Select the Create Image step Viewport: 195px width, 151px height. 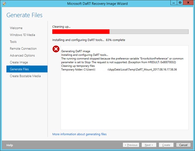click(19, 62)
